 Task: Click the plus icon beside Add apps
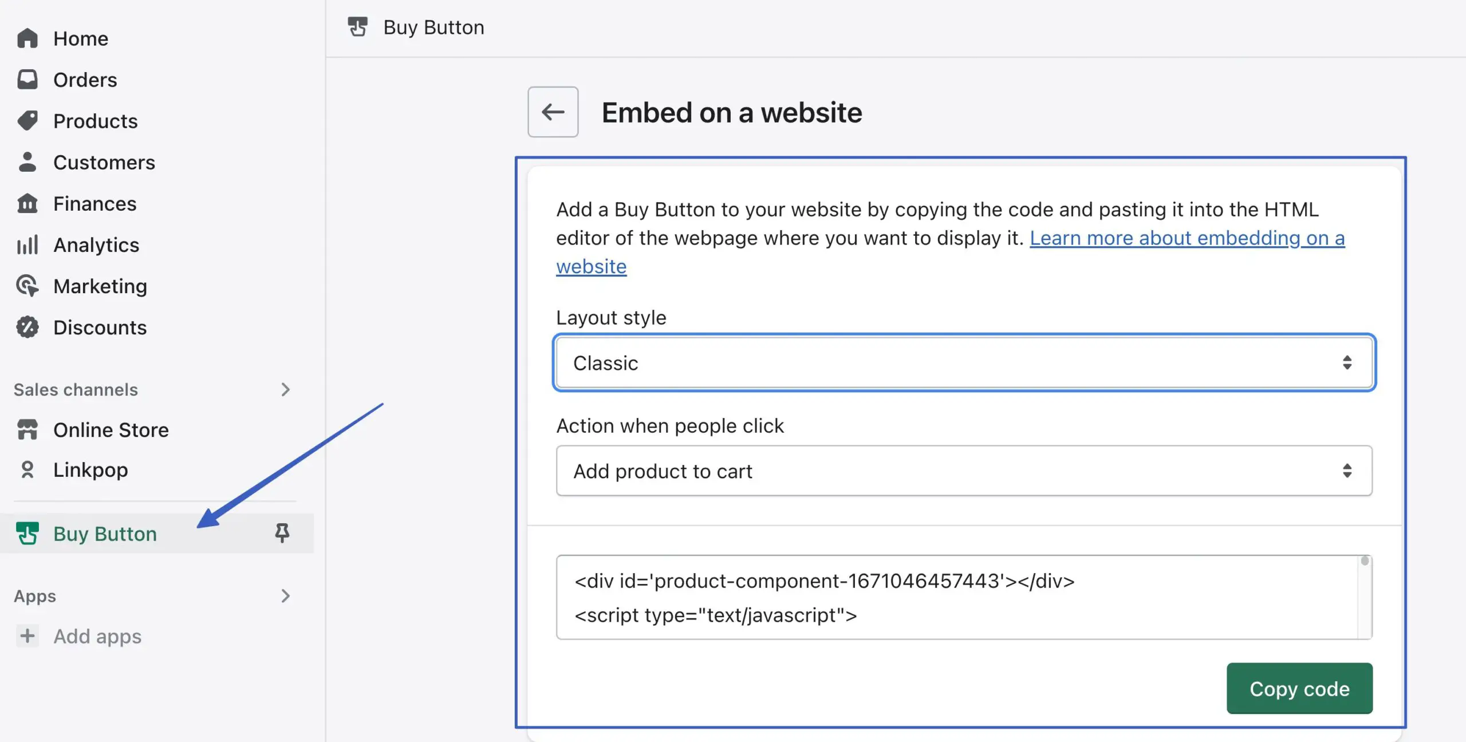(x=27, y=636)
